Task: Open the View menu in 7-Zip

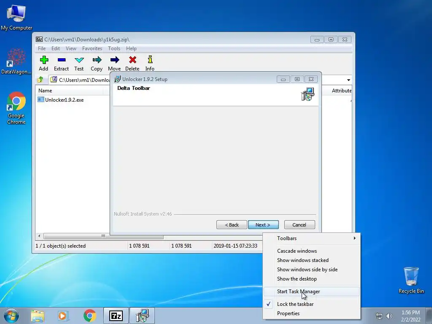Action: pos(71,49)
